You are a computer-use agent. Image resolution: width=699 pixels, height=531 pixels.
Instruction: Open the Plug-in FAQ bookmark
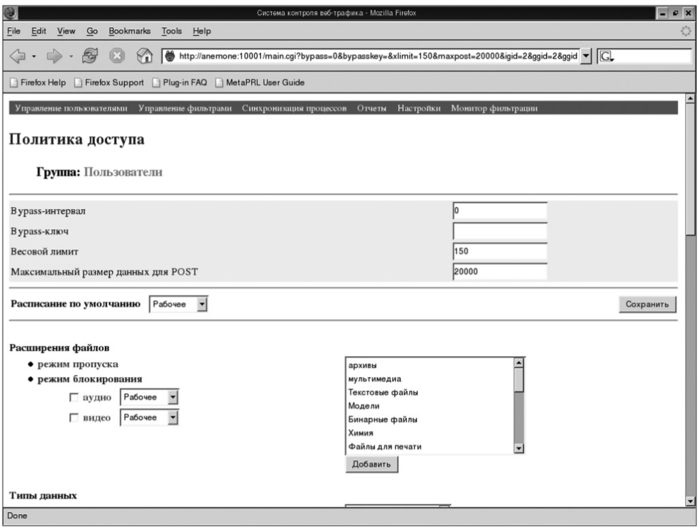click(180, 82)
